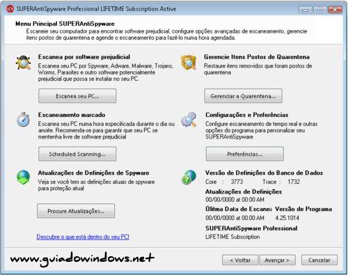The height and width of the screenshot is (275, 348).
Task: Click the globe download updates icon
Action: pyautogui.click(x=24, y=178)
